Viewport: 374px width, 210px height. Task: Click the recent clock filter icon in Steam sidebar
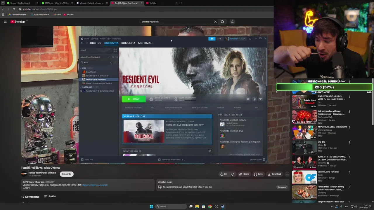click(x=113, y=57)
